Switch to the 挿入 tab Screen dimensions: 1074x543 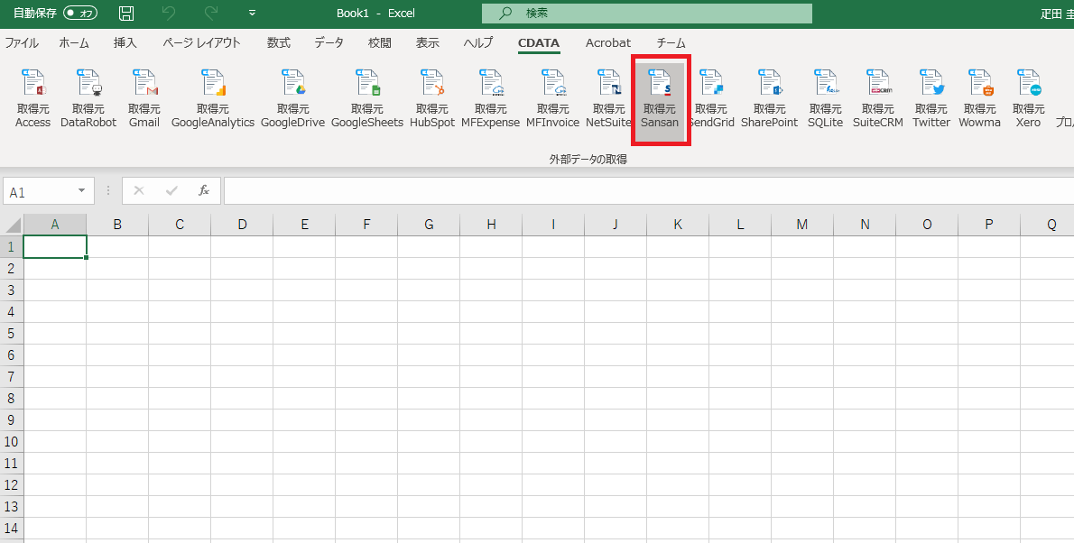click(125, 42)
